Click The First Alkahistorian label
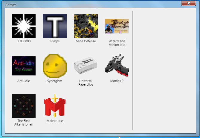Viewport: 200px width, 138px height. (x=24, y=123)
